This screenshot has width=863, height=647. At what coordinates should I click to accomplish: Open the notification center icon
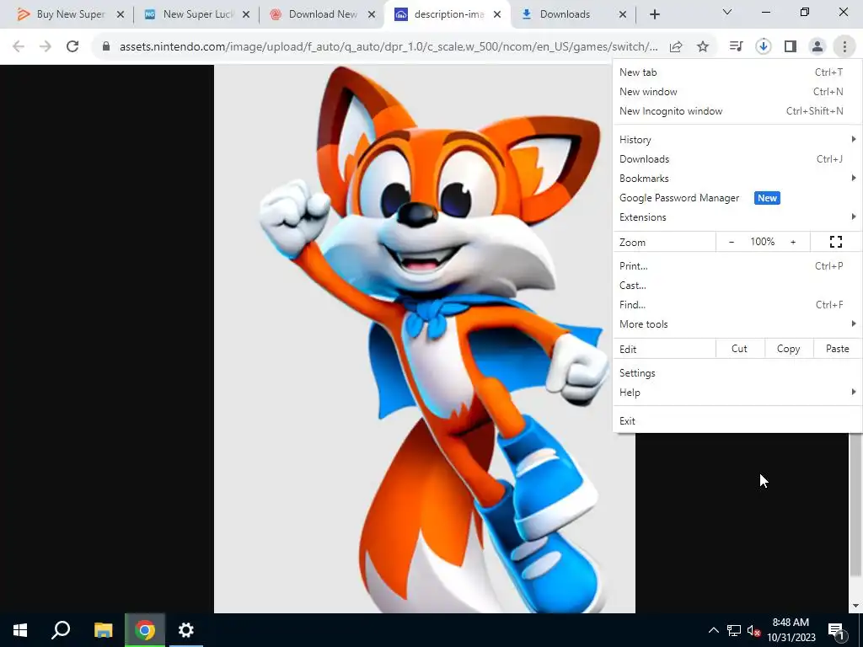click(835, 630)
